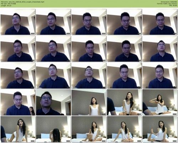The width and height of the screenshot is (178, 143).
Task: Click the timestamp on the first thumbnail
Action: click(33, 34)
